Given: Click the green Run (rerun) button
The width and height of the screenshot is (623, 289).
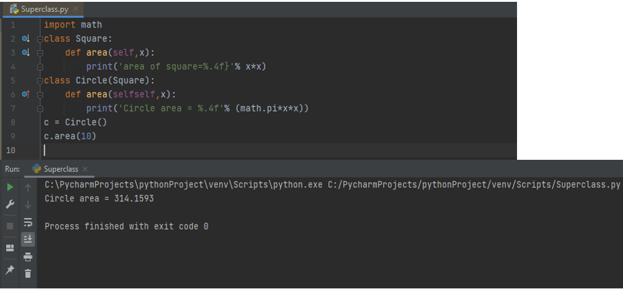Looking at the screenshot, I should click(10, 187).
